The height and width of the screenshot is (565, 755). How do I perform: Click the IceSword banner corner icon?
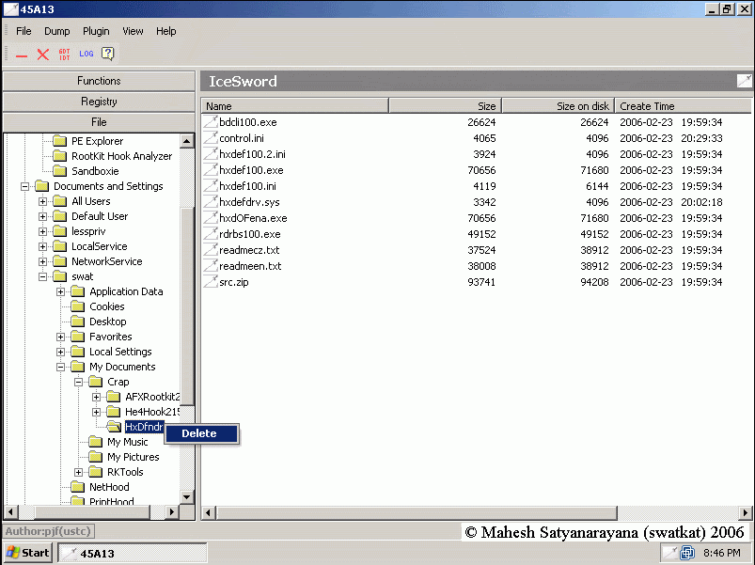click(x=744, y=81)
